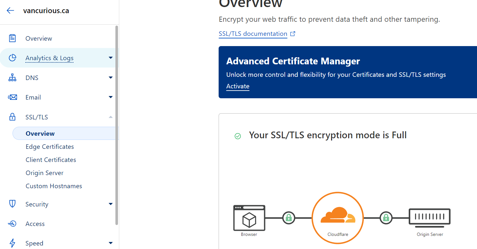Click the Overview clipboard icon

click(x=12, y=38)
